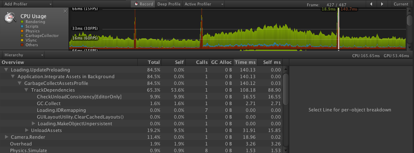Viewport: 414px width, 153px height.
Task: Click the 88.90 self ms value
Action: click(274, 90)
